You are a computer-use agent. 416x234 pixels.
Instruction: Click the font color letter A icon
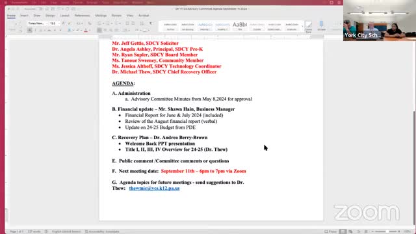86,31
